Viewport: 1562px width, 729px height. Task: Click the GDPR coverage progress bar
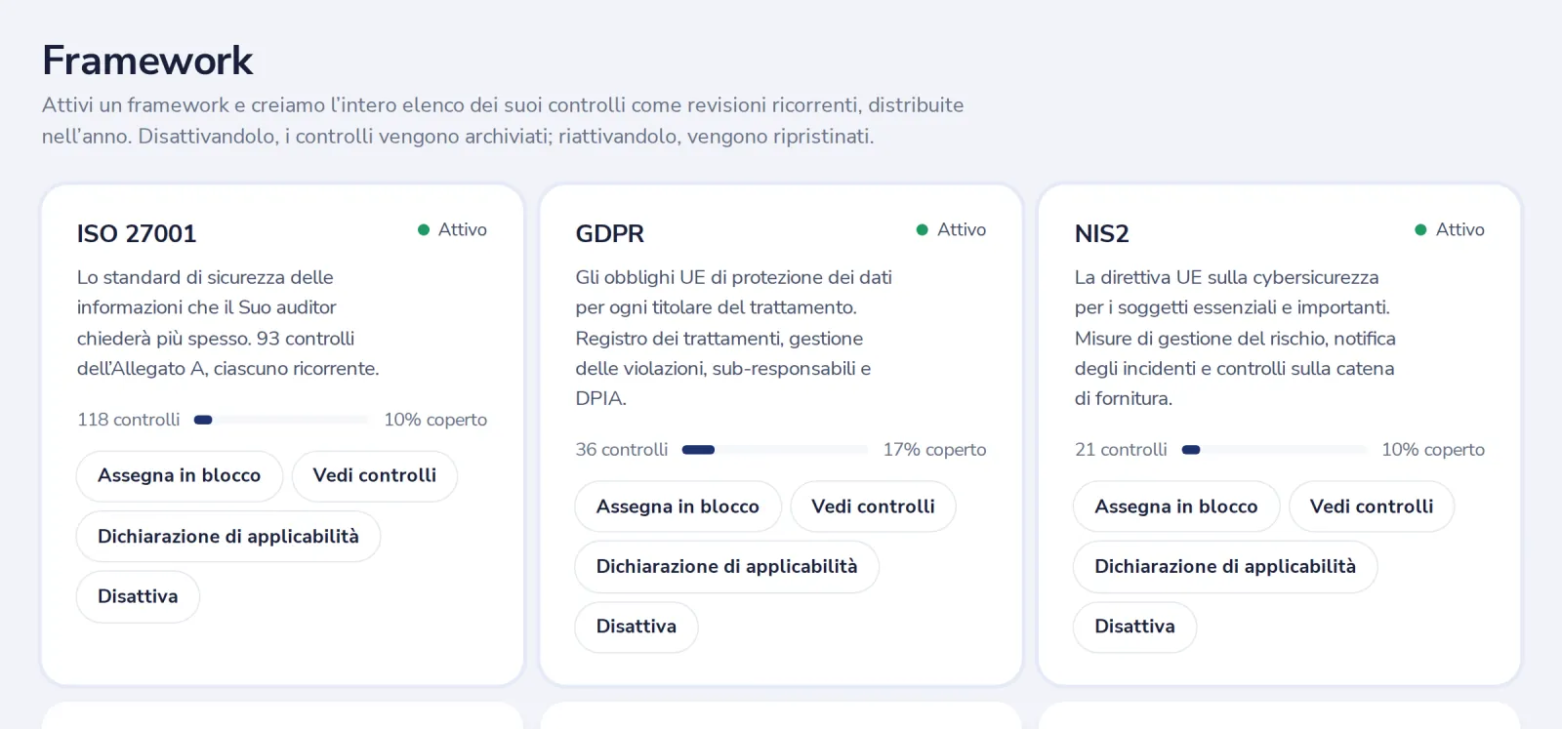tap(775, 450)
